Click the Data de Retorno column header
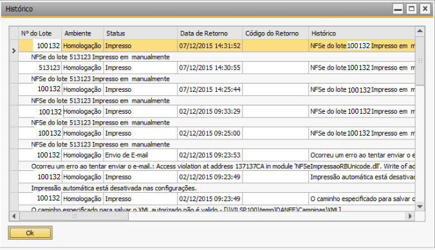Screen dimensions: 435x250 210,33
